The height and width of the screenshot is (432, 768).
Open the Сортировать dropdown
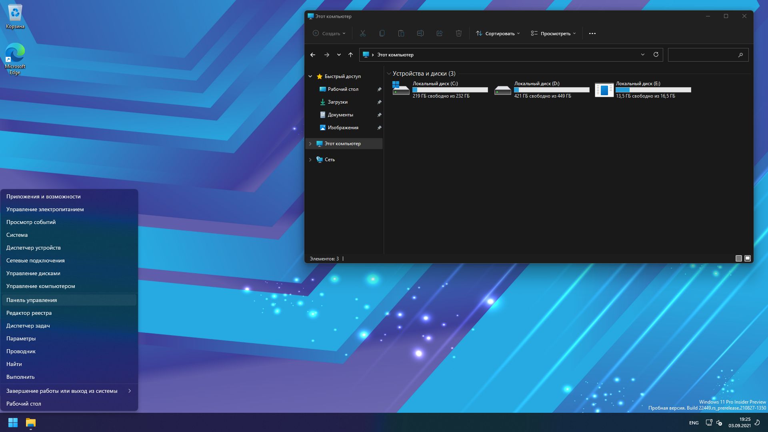click(x=498, y=34)
